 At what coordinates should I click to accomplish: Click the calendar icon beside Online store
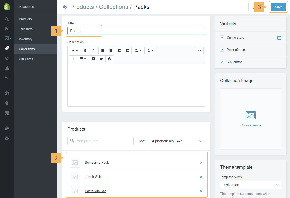[x=279, y=38]
